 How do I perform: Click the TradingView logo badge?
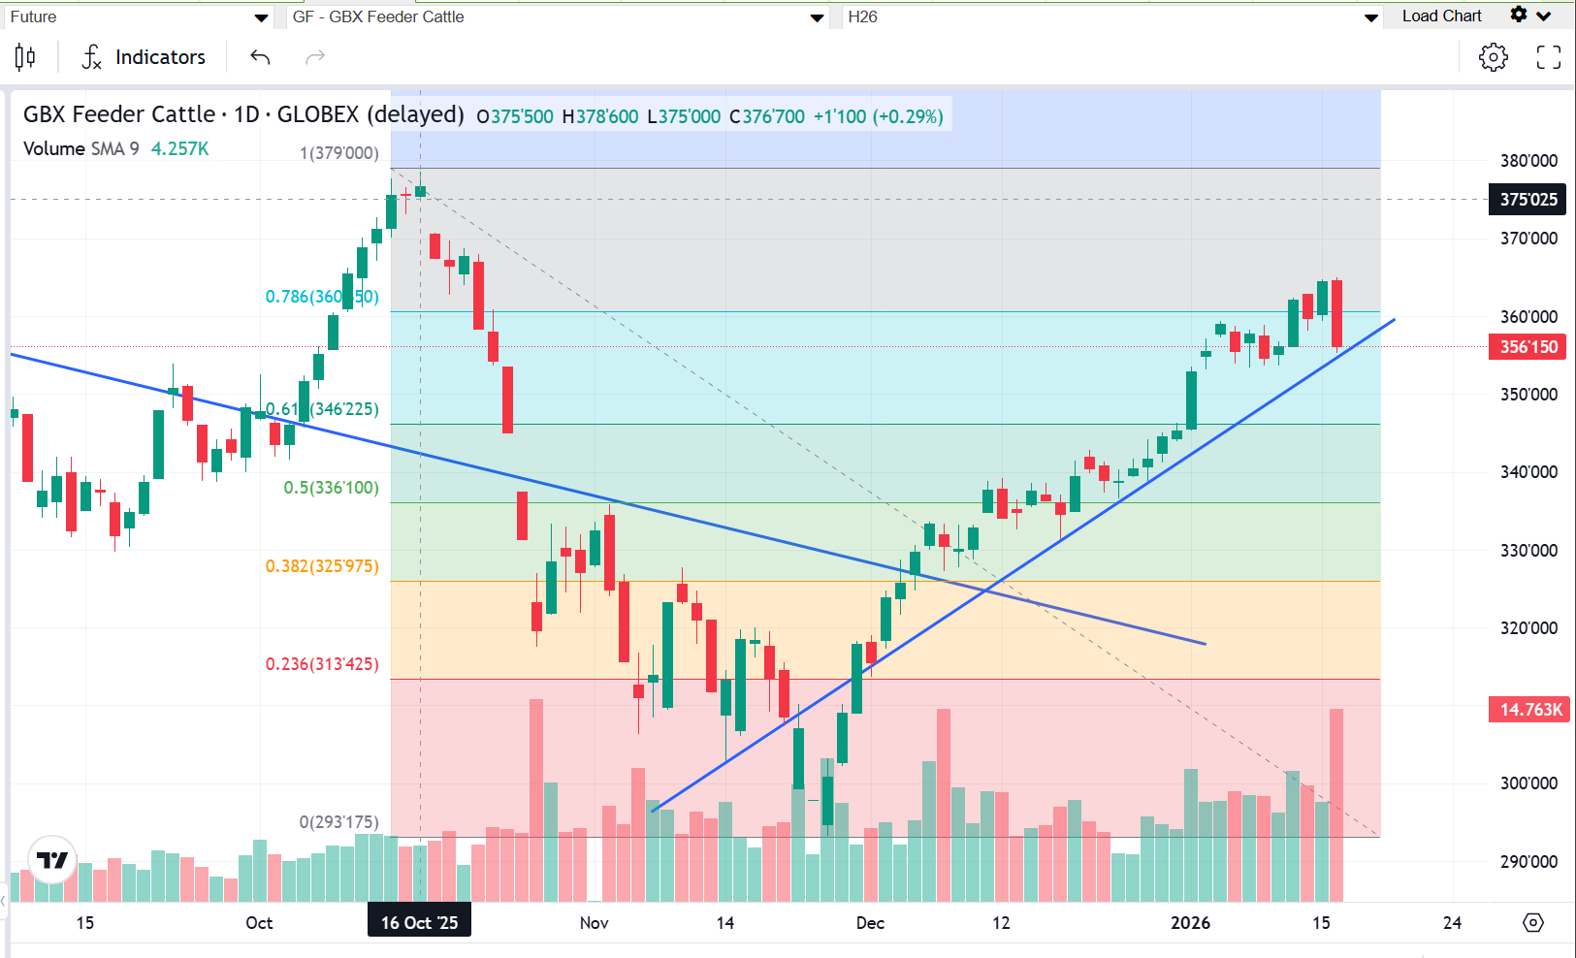pyautogui.click(x=52, y=859)
